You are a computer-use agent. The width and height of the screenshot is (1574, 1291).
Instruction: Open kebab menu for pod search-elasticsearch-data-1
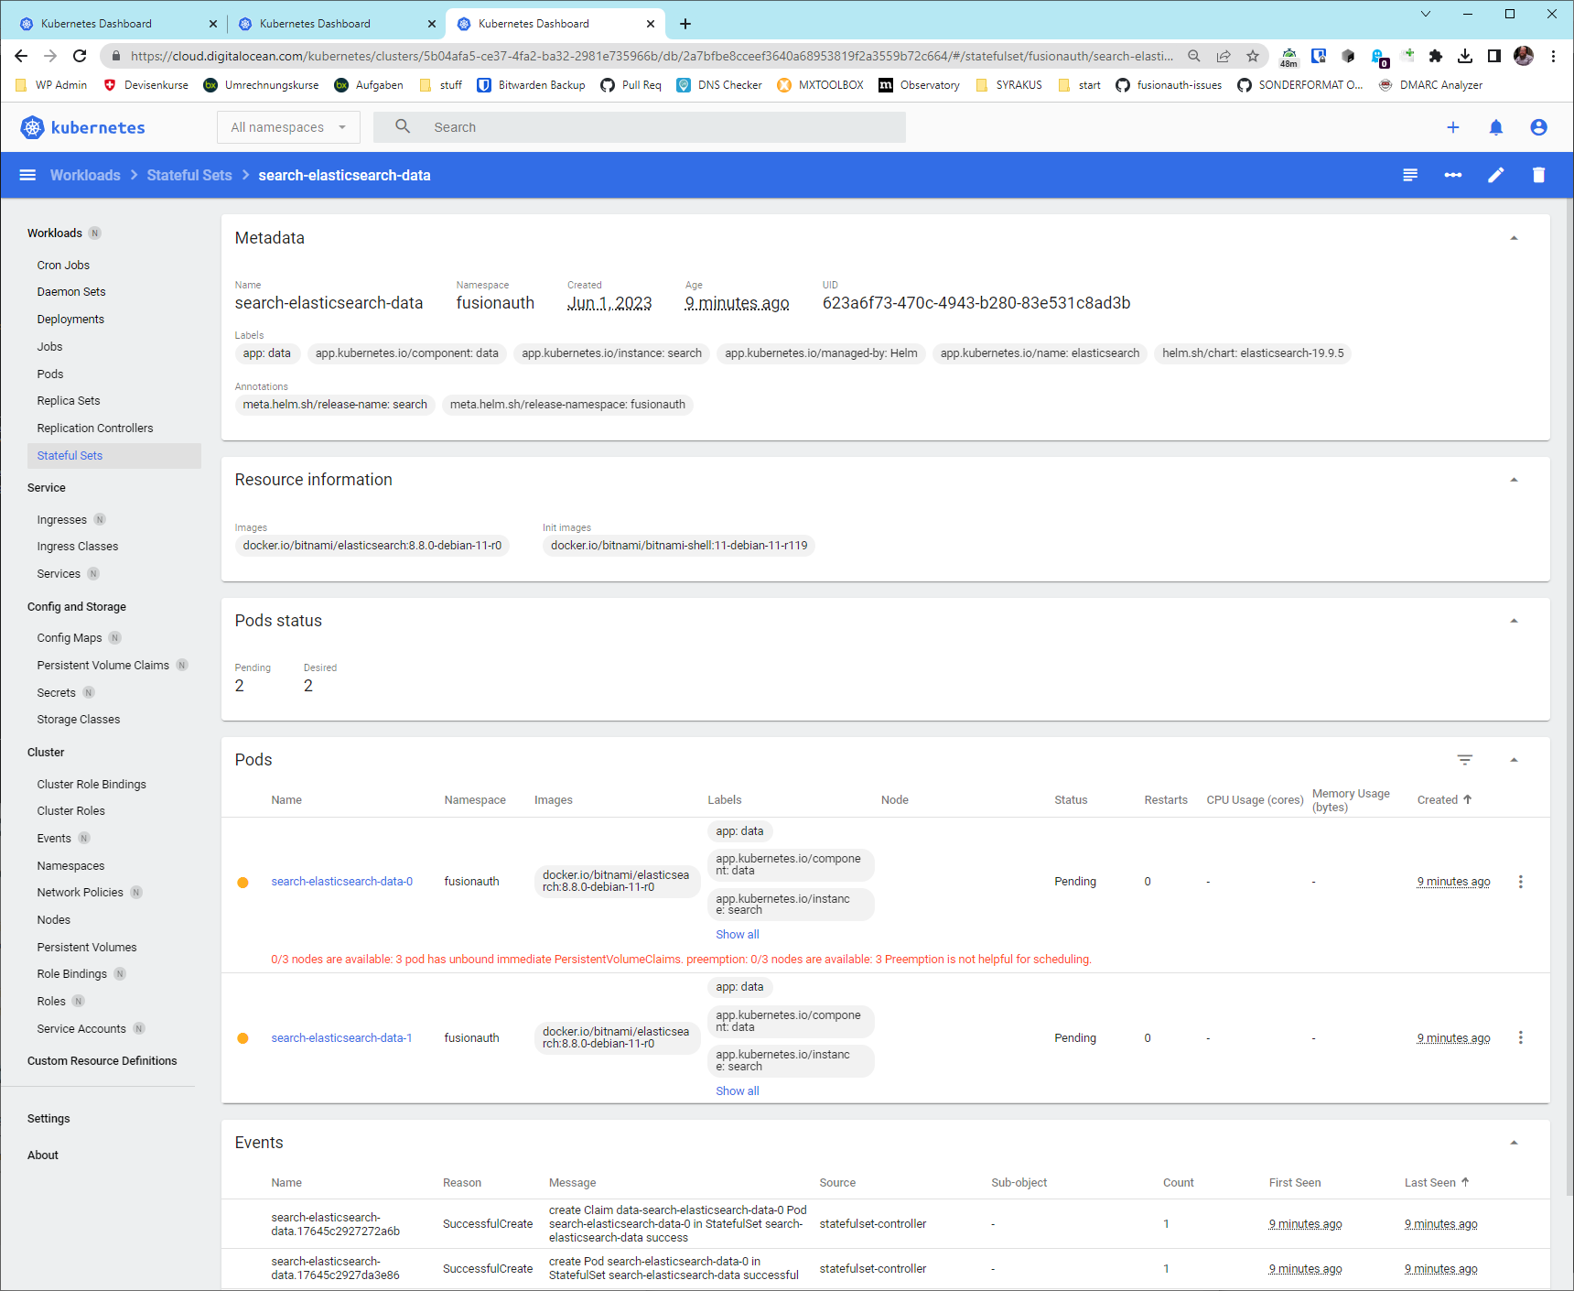click(1521, 1037)
